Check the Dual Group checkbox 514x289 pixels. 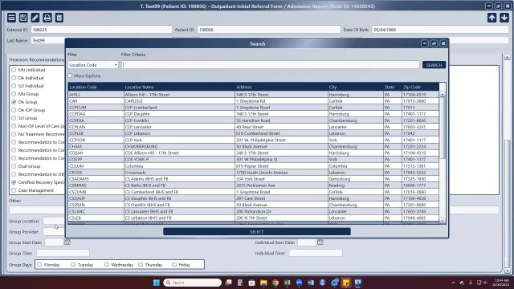click(x=14, y=166)
